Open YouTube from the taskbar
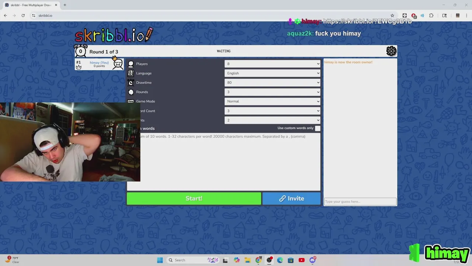The width and height of the screenshot is (472, 266). tap(302, 260)
